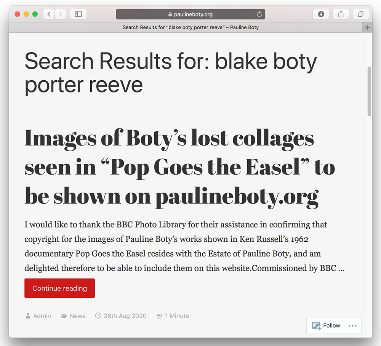Show the tab overview icon
381x346 pixels.
pyautogui.click(x=360, y=14)
